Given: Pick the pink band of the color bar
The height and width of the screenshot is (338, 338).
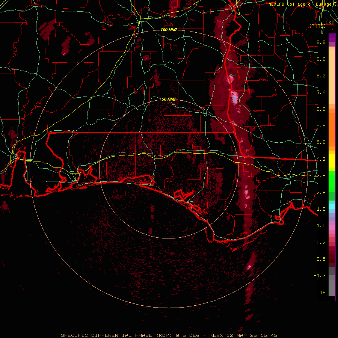Looking at the screenshot, I should click(332, 228).
